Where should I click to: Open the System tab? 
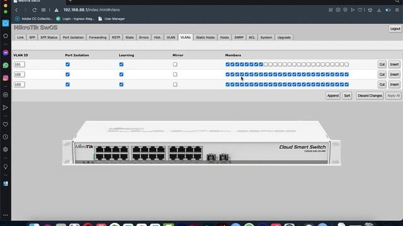click(266, 38)
